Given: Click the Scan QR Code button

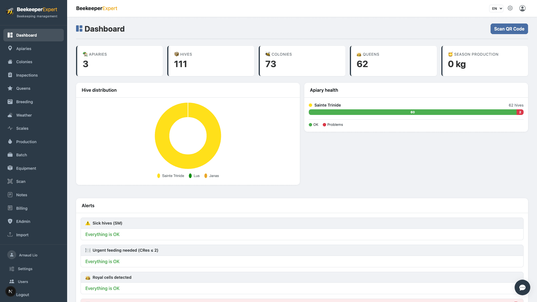Looking at the screenshot, I should (x=509, y=29).
